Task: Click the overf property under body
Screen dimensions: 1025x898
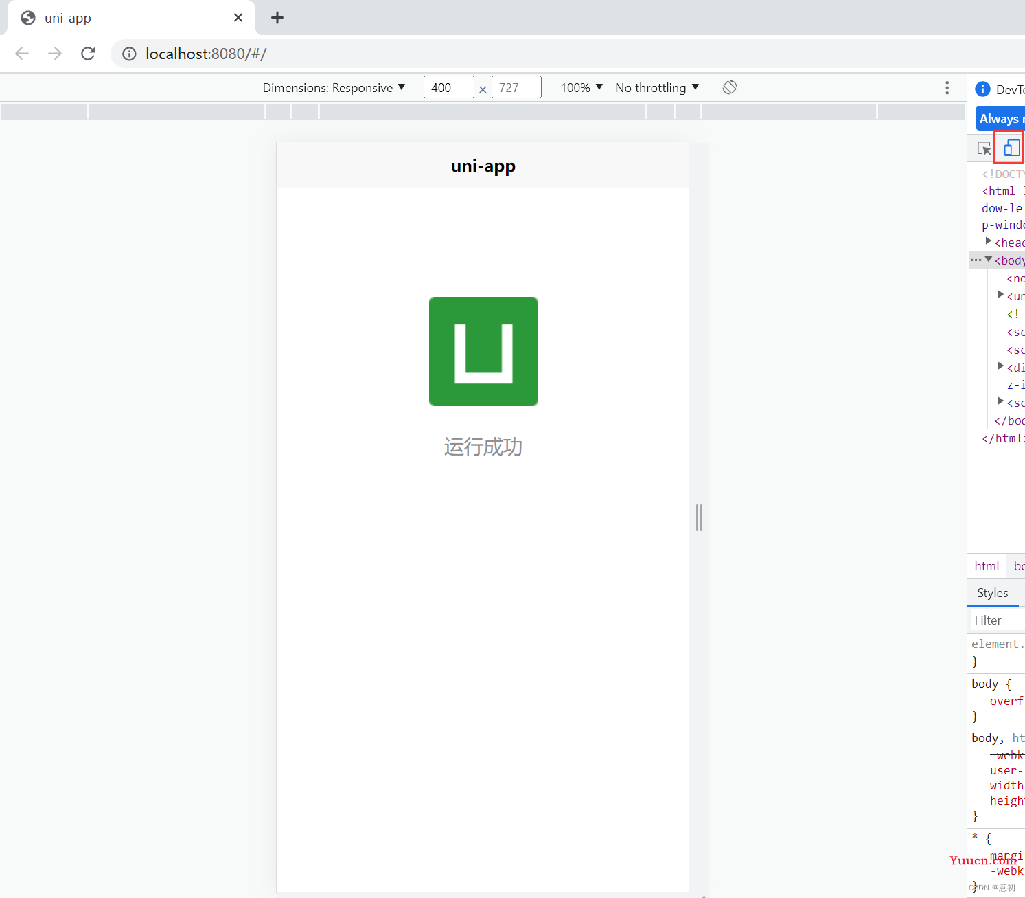Action: pyautogui.click(x=1007, y=701)
